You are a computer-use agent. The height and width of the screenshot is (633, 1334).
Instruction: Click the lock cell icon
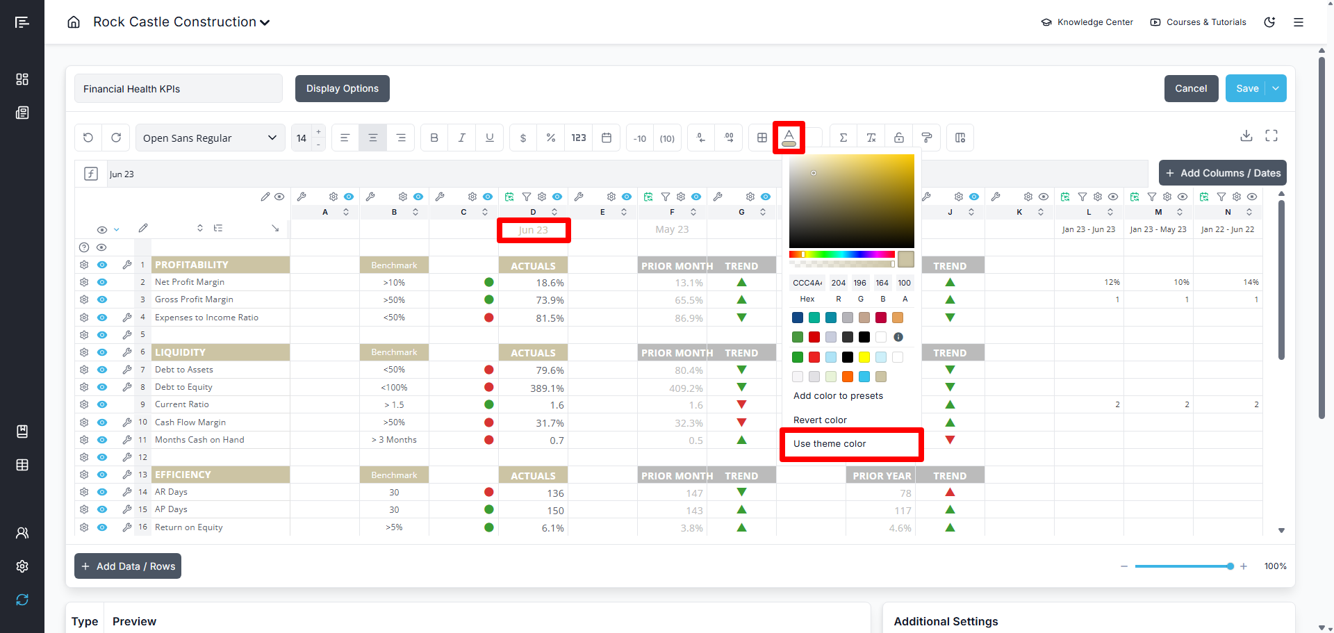(x=899, y=138)
